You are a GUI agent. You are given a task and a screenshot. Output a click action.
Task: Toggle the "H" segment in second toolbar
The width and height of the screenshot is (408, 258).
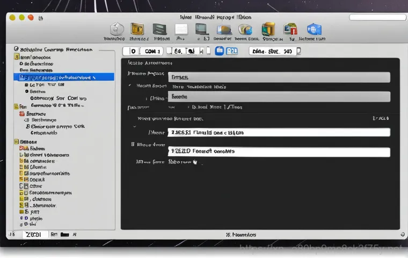[201, 51]
